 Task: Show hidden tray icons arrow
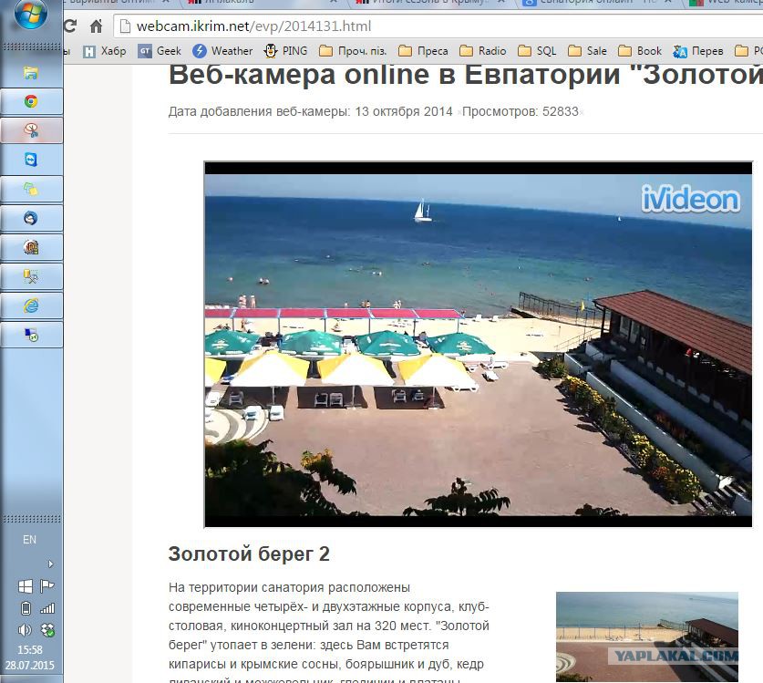pos(51,564)
